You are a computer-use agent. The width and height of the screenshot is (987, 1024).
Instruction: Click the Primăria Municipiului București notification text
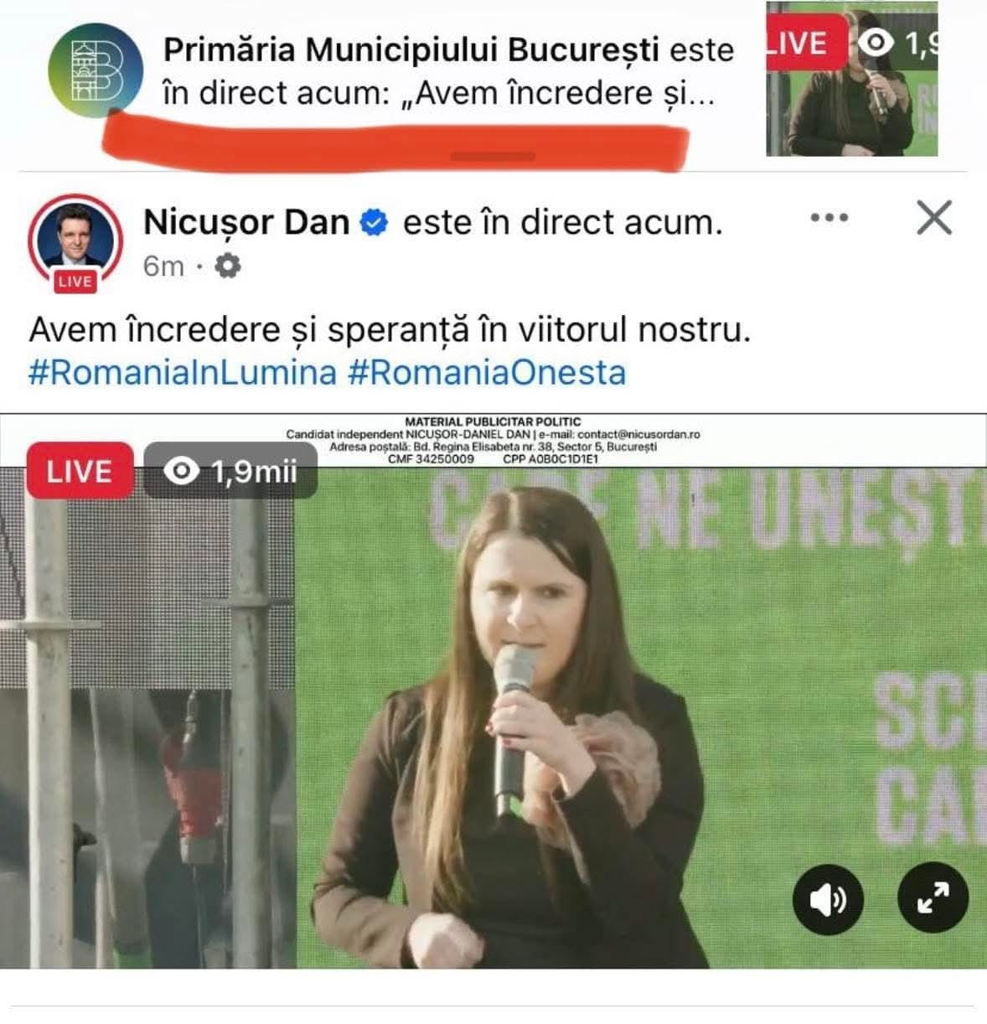[448, 71]
